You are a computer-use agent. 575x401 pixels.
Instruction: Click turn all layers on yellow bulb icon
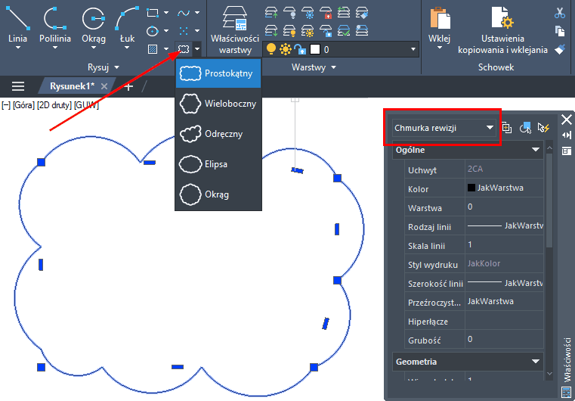point(289,30)
